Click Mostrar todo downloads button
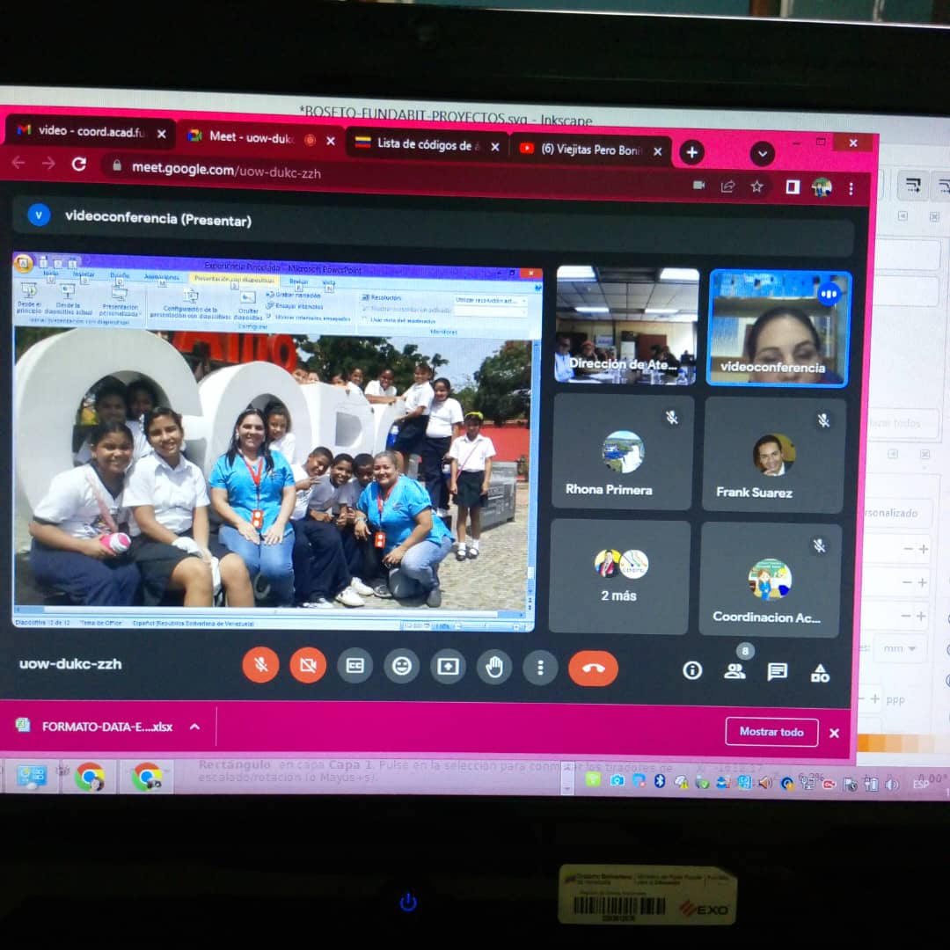The width and height of the screenshot is (950, 950). [771, 732]
